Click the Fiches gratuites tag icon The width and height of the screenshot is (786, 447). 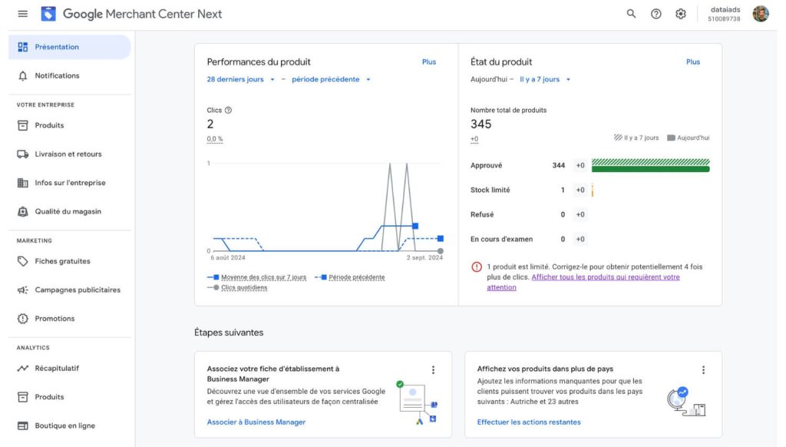(22, 261)
